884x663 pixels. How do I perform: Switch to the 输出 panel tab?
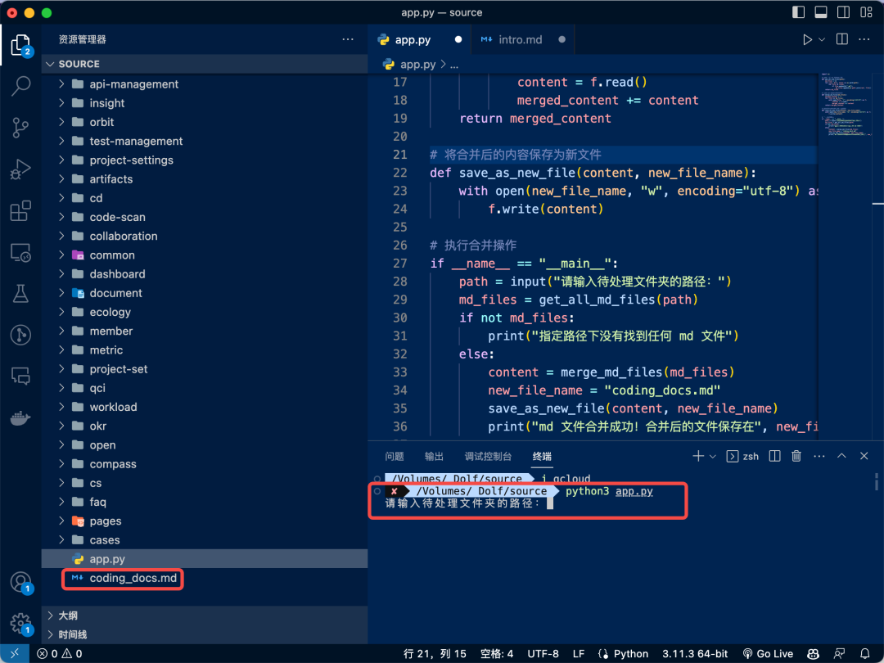[434, 456]
